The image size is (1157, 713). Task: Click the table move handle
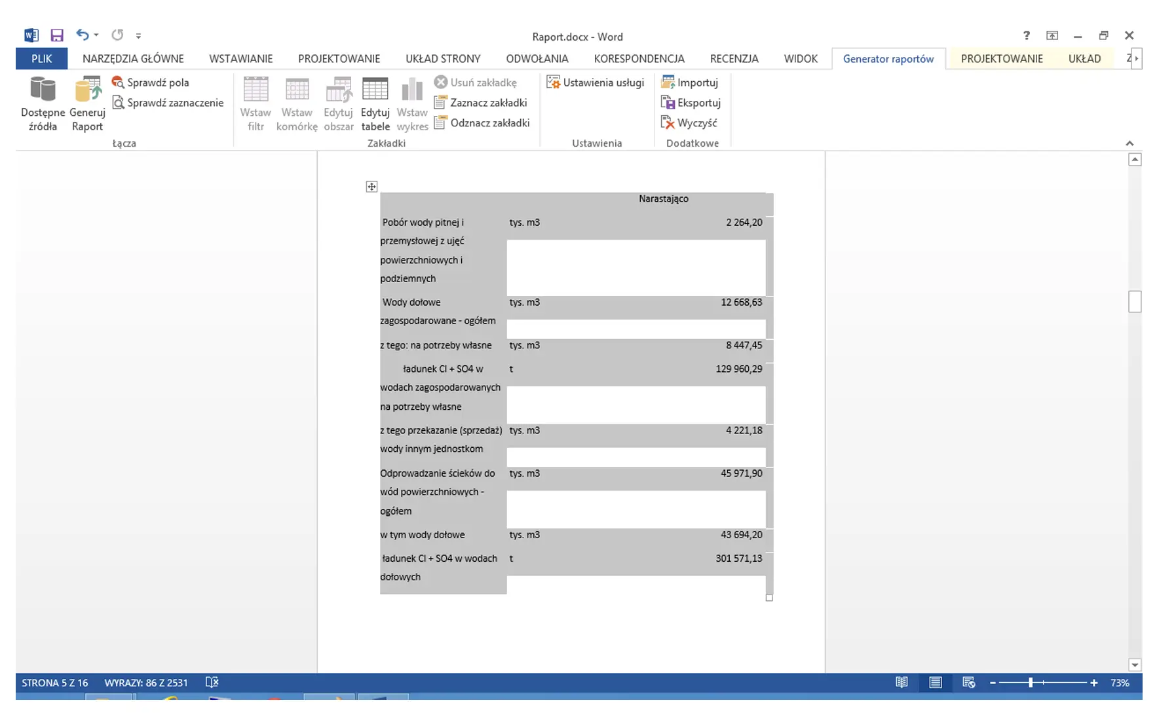click(x=371, y=187)
